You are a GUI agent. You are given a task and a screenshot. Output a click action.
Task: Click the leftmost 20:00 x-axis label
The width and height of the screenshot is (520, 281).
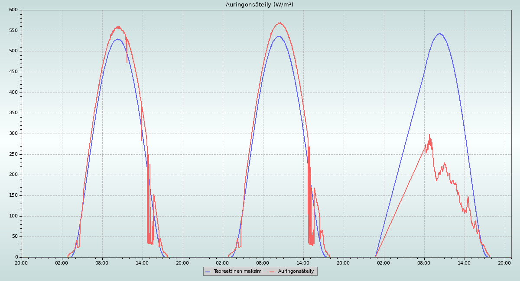click(x=21, y=262)
